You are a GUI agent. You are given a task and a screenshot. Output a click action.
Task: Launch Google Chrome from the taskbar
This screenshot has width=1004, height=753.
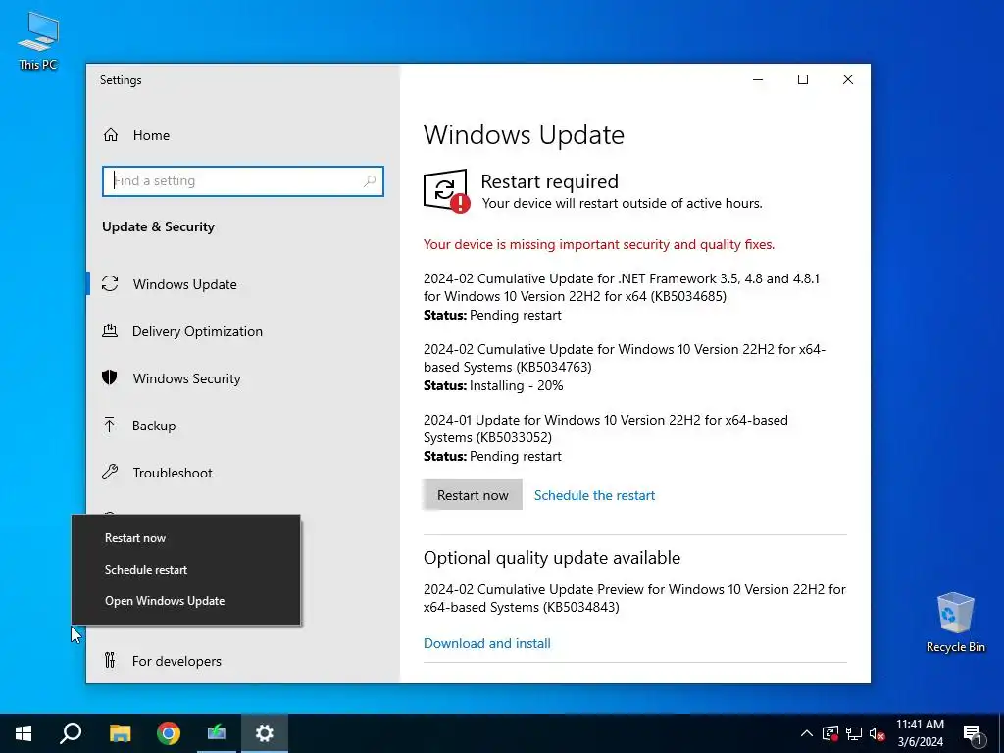169,733
